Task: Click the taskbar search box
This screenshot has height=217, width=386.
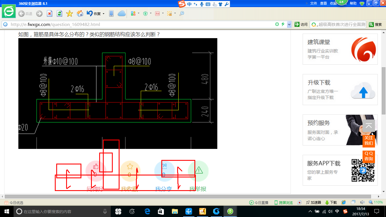Action: point(62,211)
